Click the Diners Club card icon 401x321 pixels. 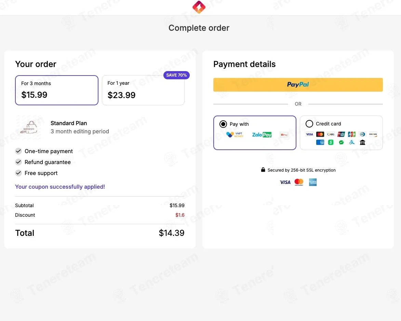(362, 134)
